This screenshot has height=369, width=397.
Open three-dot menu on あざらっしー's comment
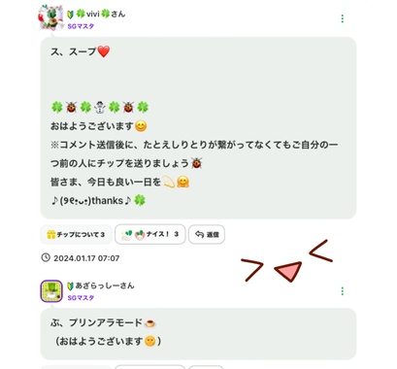(x=343, y=291)
